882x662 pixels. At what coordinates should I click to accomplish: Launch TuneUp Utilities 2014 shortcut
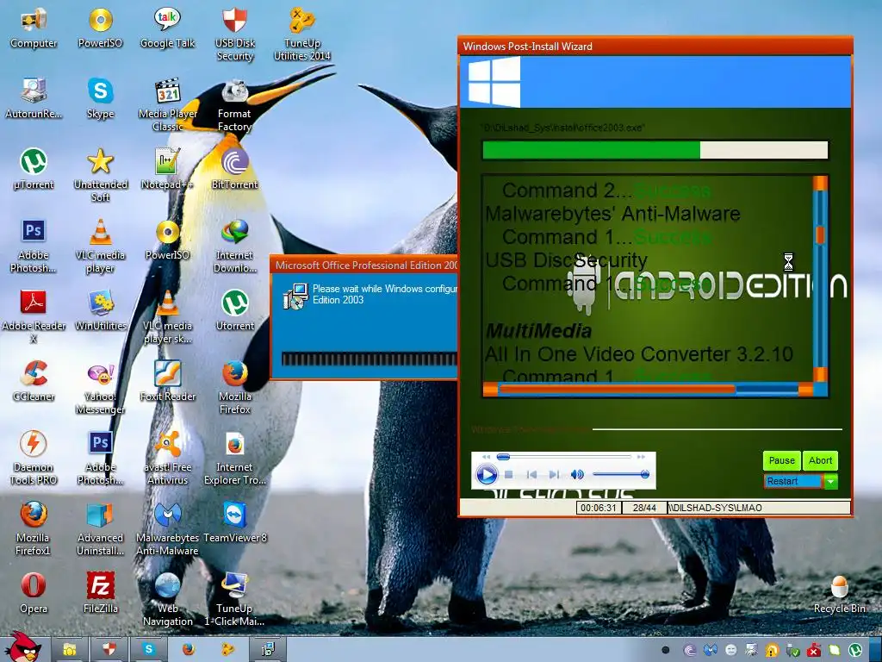302,34
